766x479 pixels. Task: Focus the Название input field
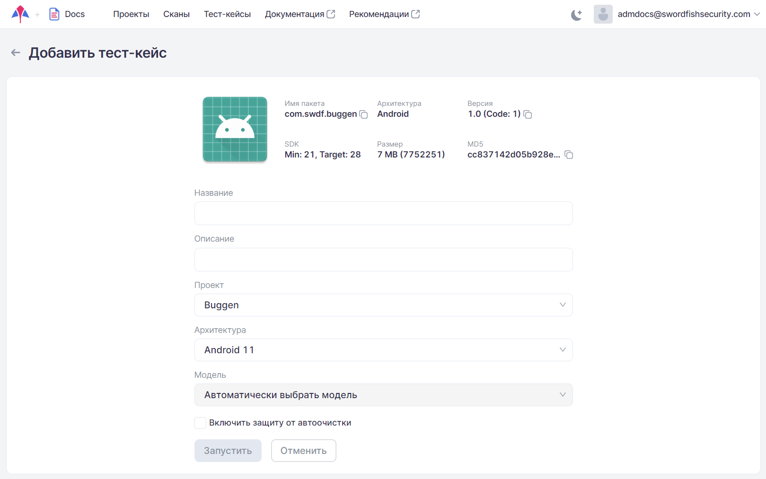(x=383, y=213)
